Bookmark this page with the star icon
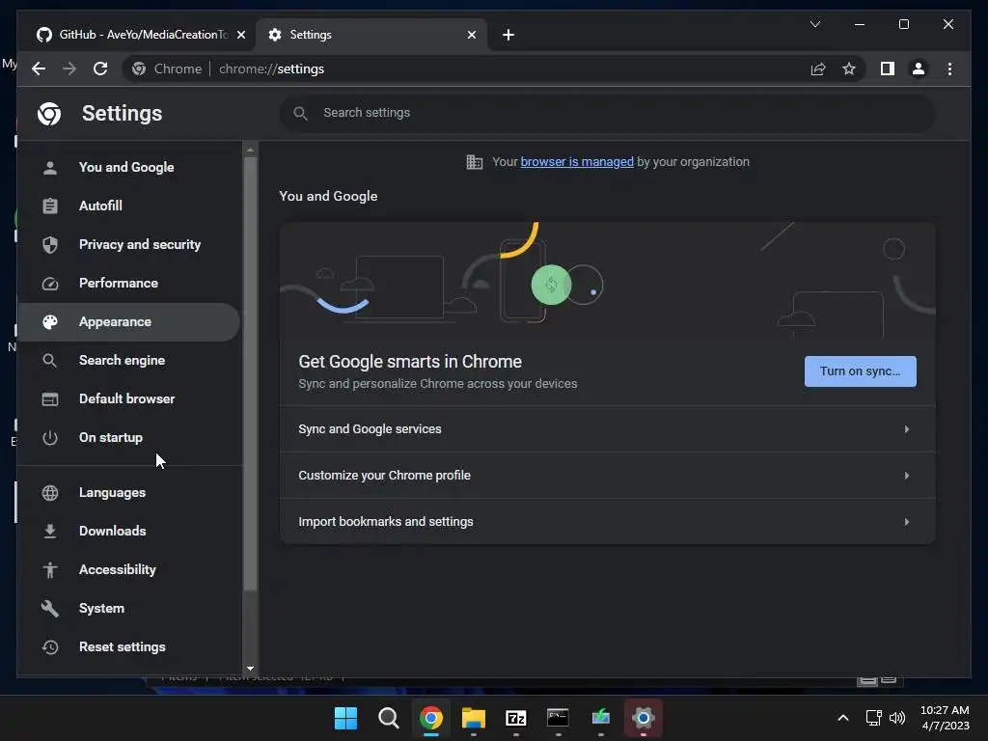Viewport: 988px width, 741px height. [849, 69]
